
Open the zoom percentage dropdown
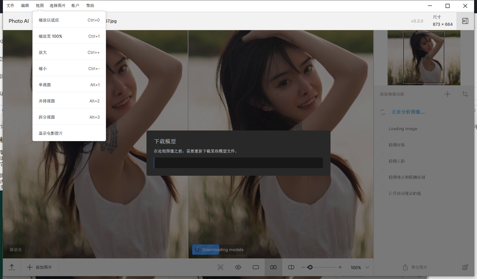[360, 267]
